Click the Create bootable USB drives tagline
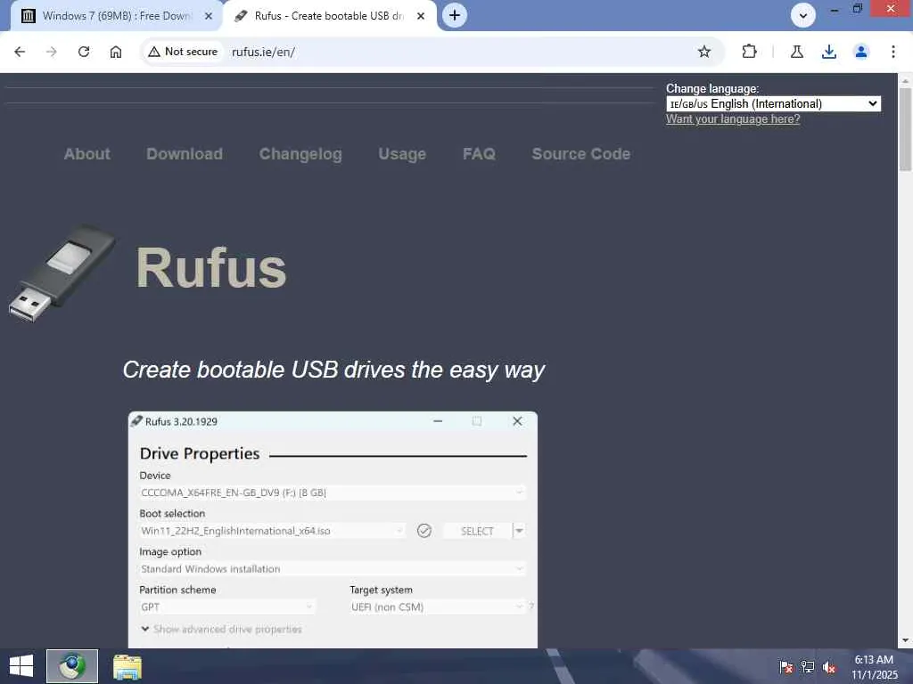913x684 pixels. tap(333, 370)
